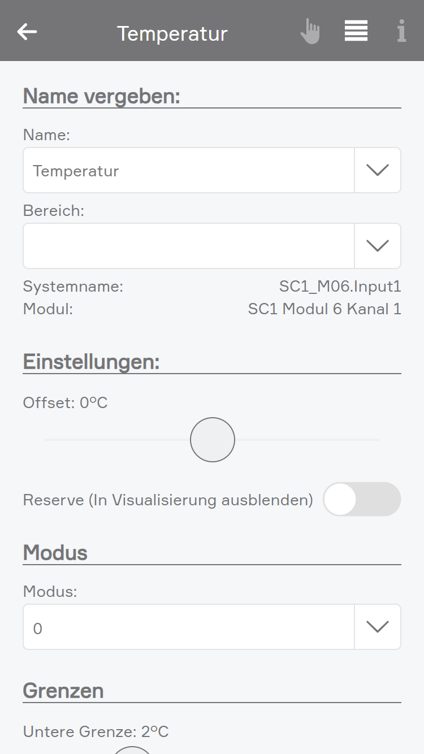This screenshot has width=424, height=754.
Task: Click the Modus field showing 0
Action: [188, 627]
